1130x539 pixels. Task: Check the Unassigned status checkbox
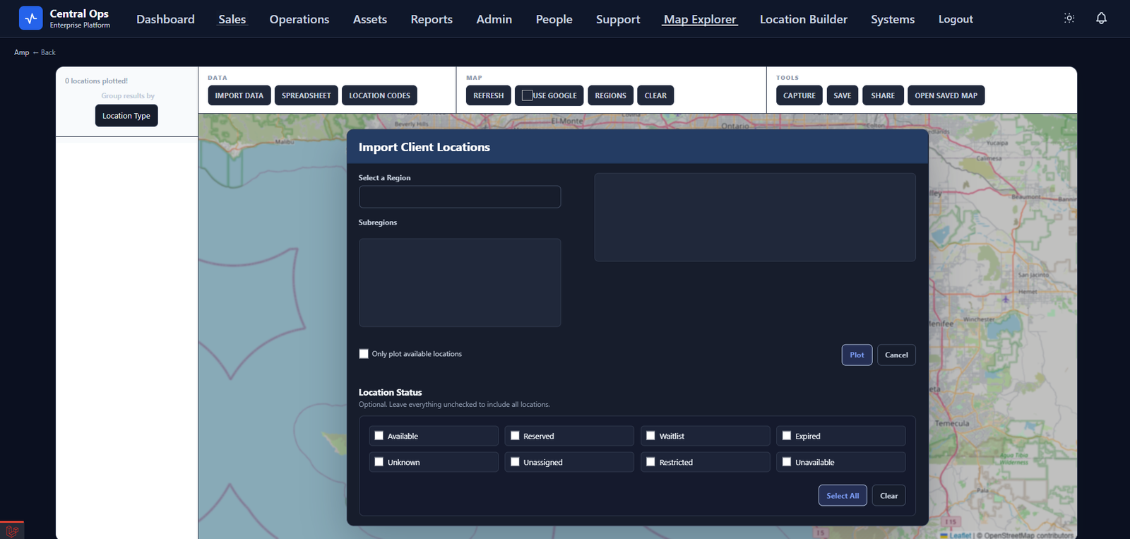[x=515, y=462]
